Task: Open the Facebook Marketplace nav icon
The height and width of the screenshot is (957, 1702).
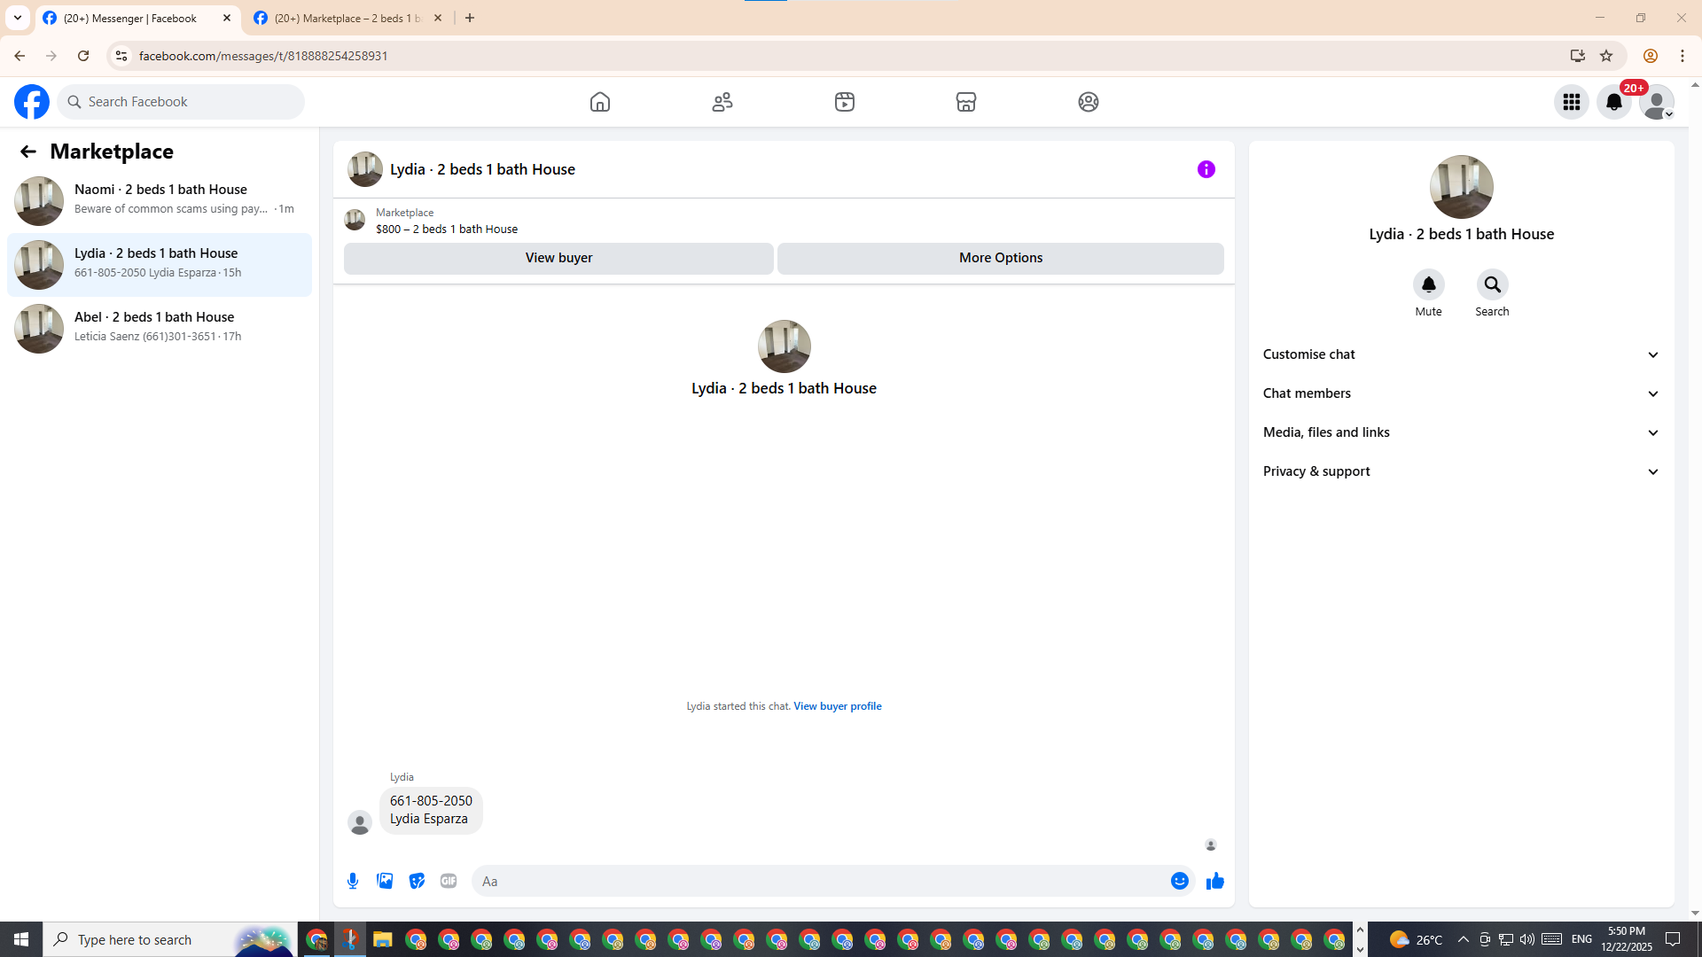Action: [x=965, y=102]
